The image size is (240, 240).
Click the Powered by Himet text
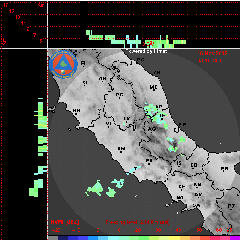[146, 51]
